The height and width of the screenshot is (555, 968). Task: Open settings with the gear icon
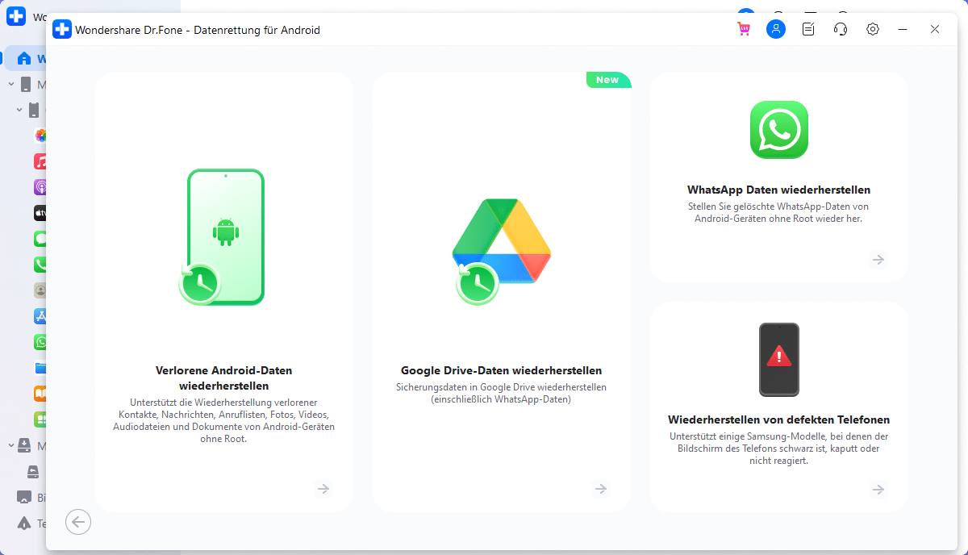coord(873,29)
